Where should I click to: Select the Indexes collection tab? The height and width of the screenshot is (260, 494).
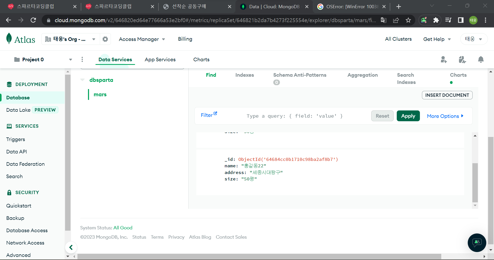point(244,75)
